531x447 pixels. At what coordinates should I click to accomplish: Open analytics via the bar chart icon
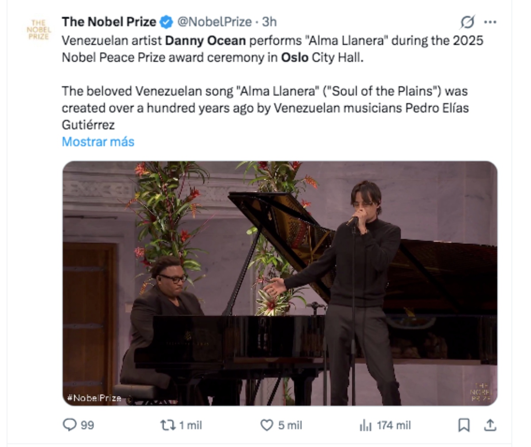click(x=365, y=425)
